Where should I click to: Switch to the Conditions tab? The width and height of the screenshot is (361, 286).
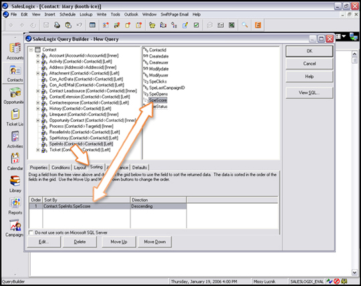coord(61,167)
